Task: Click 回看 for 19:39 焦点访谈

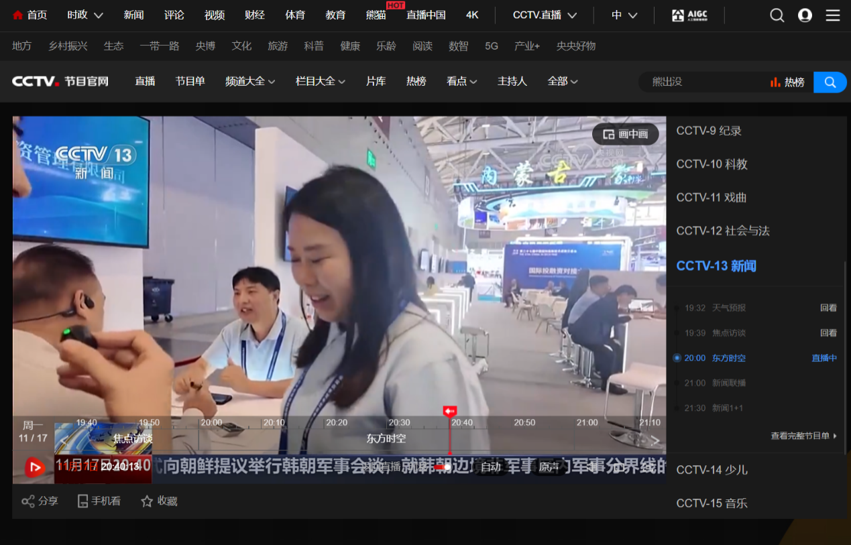Action: coord(828,333)
